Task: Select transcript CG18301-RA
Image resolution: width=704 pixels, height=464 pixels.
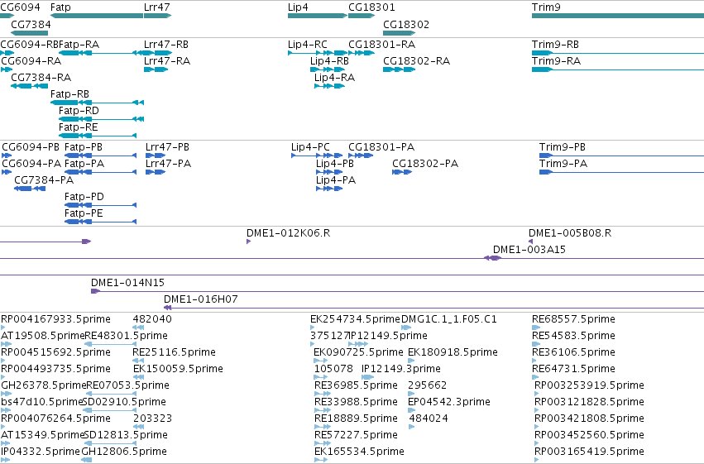Action: pyautogui.click(x=381, y=45)
